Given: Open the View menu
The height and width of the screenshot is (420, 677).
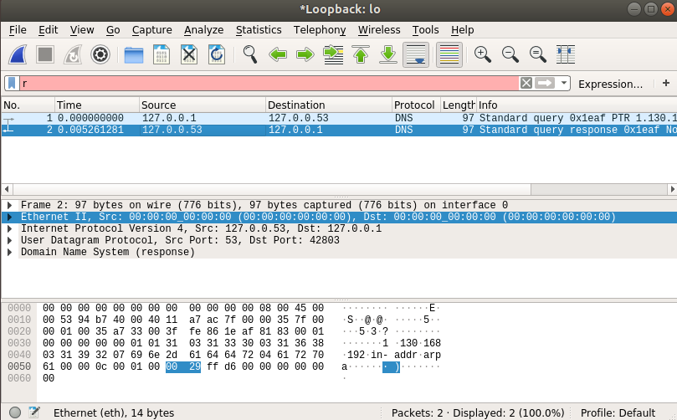Looking at the screenshot, I should pos(82,30).
